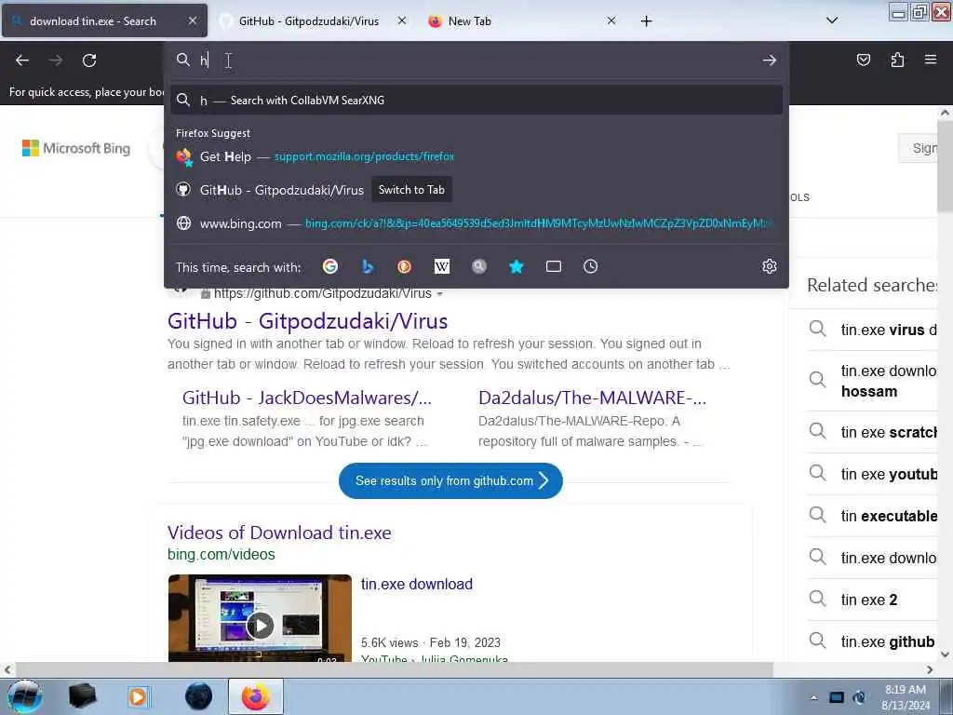Viewport: 953px width, 715px height.
Task: Click See results only from github.com
Action: coord(450,481)
